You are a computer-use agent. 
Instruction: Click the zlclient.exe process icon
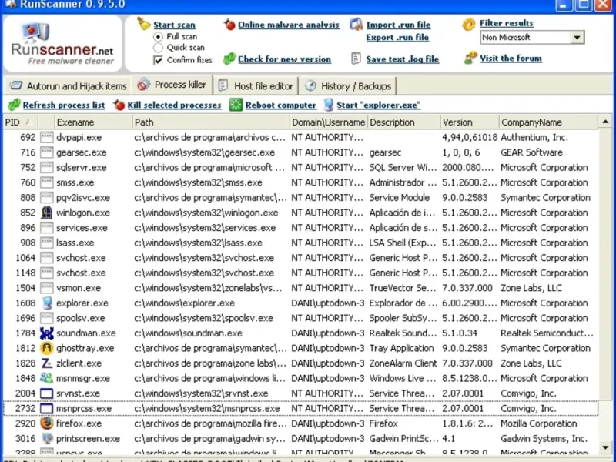click(47, 363)
